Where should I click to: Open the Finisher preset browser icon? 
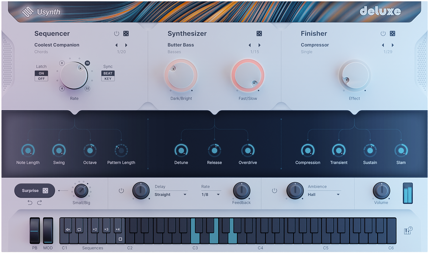pyautogui.click(x=392, y=33)
